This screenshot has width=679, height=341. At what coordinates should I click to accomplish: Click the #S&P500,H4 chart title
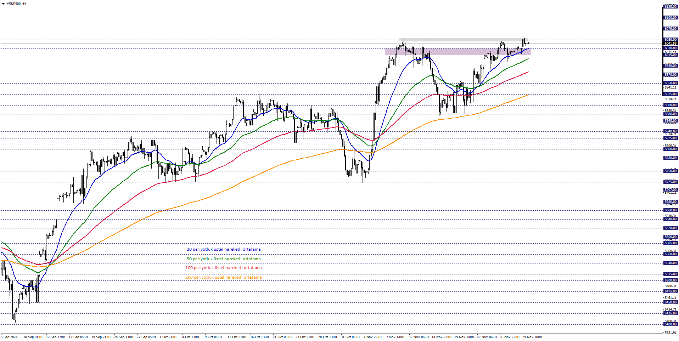[16, 4]
